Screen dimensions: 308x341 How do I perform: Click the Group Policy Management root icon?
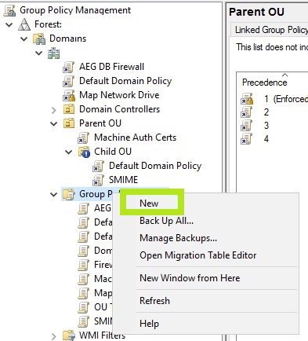[10, 10]
